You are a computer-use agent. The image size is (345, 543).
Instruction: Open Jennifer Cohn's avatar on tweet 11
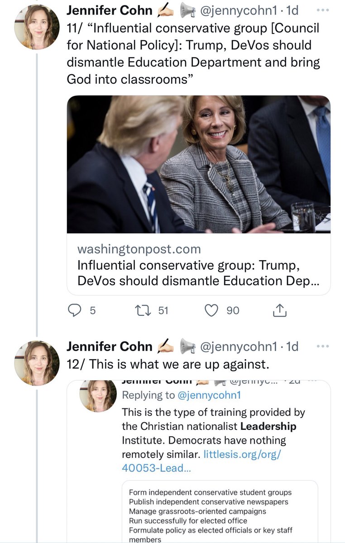37,27
